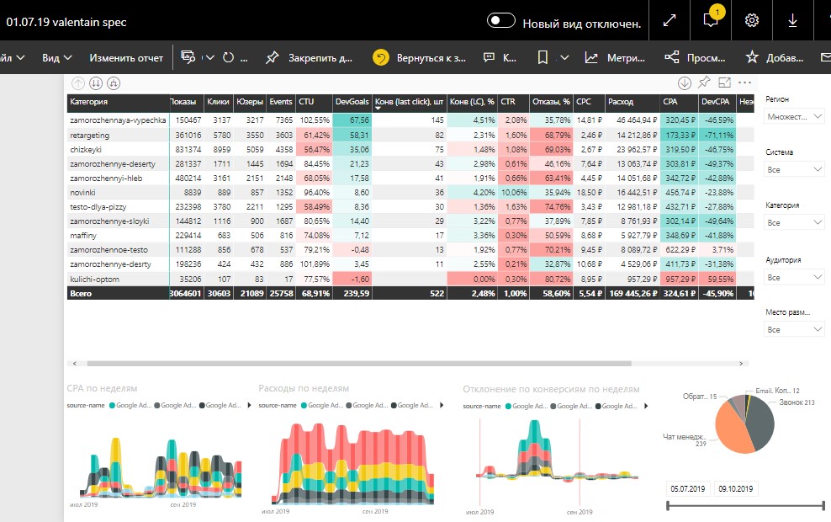Click Вернуться к з... reset button
The width and height of the screenshot is (831, 522).
tap(419, 58)
